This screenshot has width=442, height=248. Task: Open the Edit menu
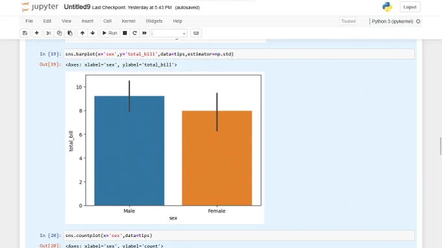click(47, 21)
